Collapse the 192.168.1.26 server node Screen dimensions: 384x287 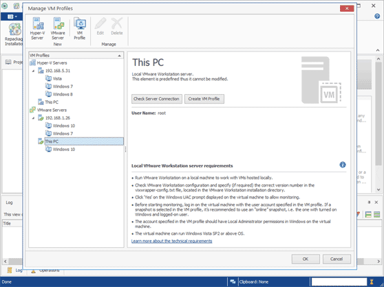[x=33, y=118]
